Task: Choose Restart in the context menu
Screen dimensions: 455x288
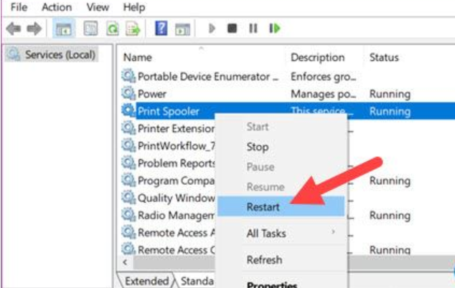Action: click(x=281, y=206)
